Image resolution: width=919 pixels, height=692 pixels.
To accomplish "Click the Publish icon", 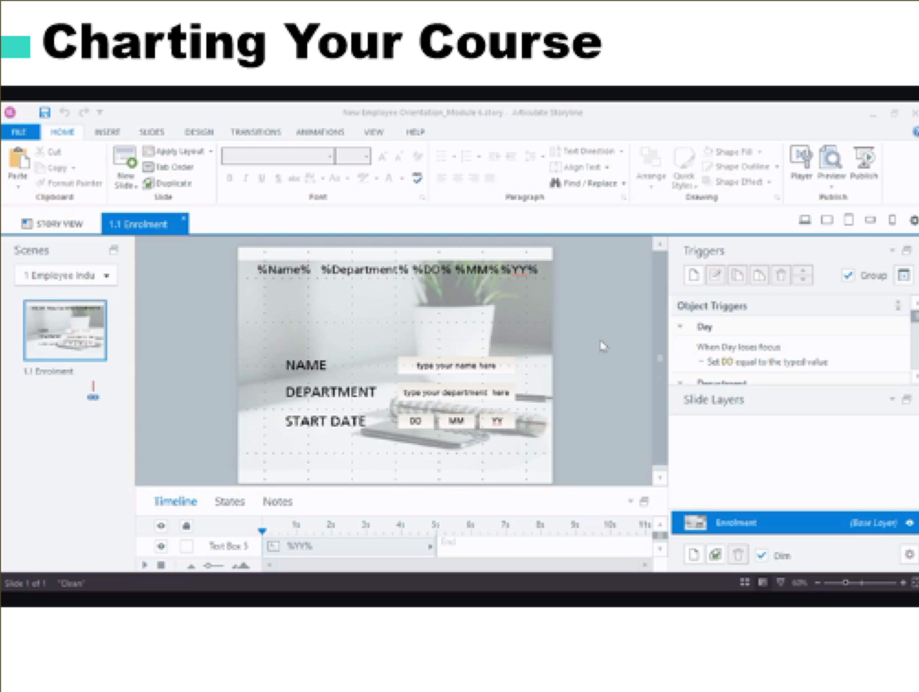I will [x=864, y=157].
